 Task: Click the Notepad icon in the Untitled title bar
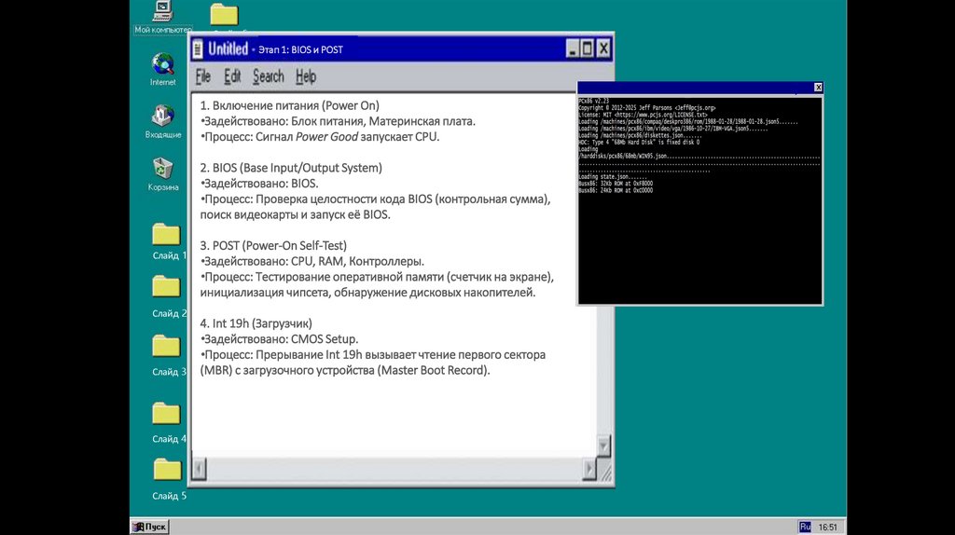coord(198,49)
